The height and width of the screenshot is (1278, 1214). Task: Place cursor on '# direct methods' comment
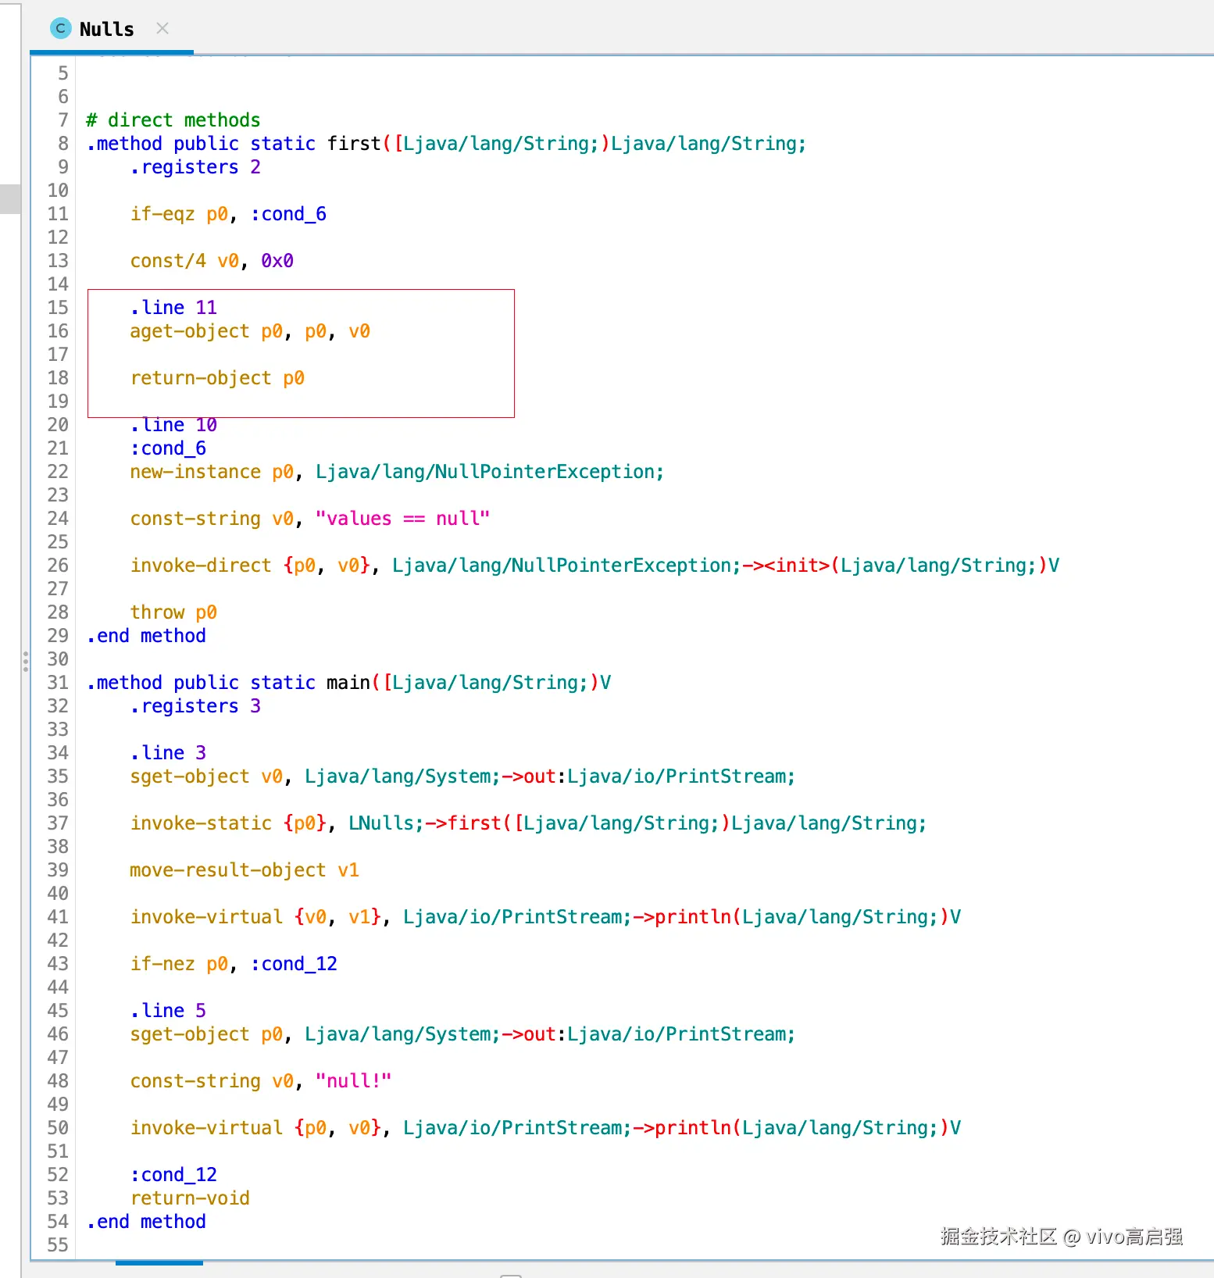click(x=173, y=120)
